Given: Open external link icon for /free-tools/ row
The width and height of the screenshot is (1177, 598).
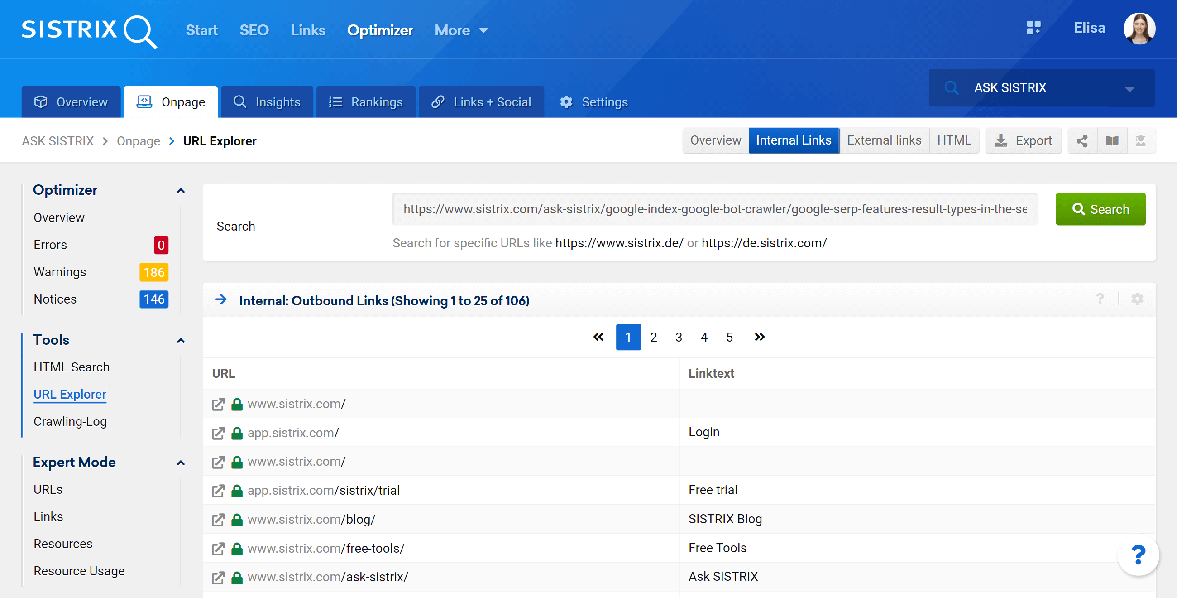Looking at the screenshot, I should tap(218, 549).
